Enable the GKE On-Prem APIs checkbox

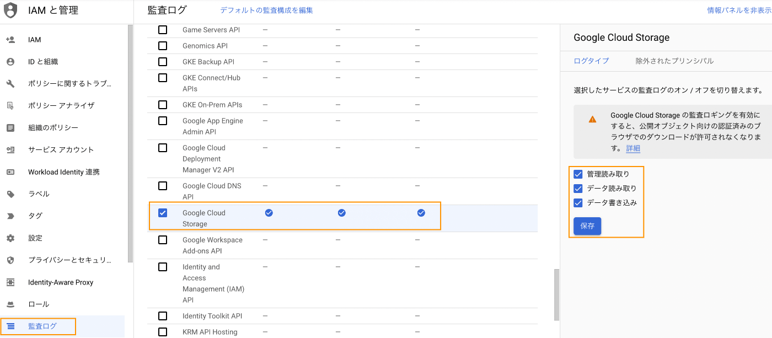[x=163, y=105]
